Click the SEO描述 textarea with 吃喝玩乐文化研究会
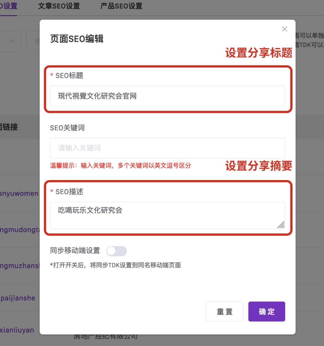 click(x=167, y=215)
